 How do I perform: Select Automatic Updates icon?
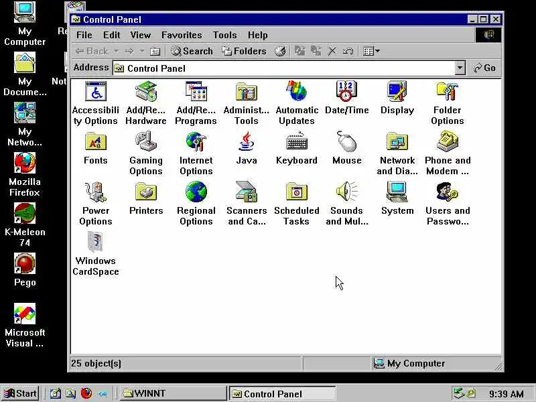click(297, 91)
